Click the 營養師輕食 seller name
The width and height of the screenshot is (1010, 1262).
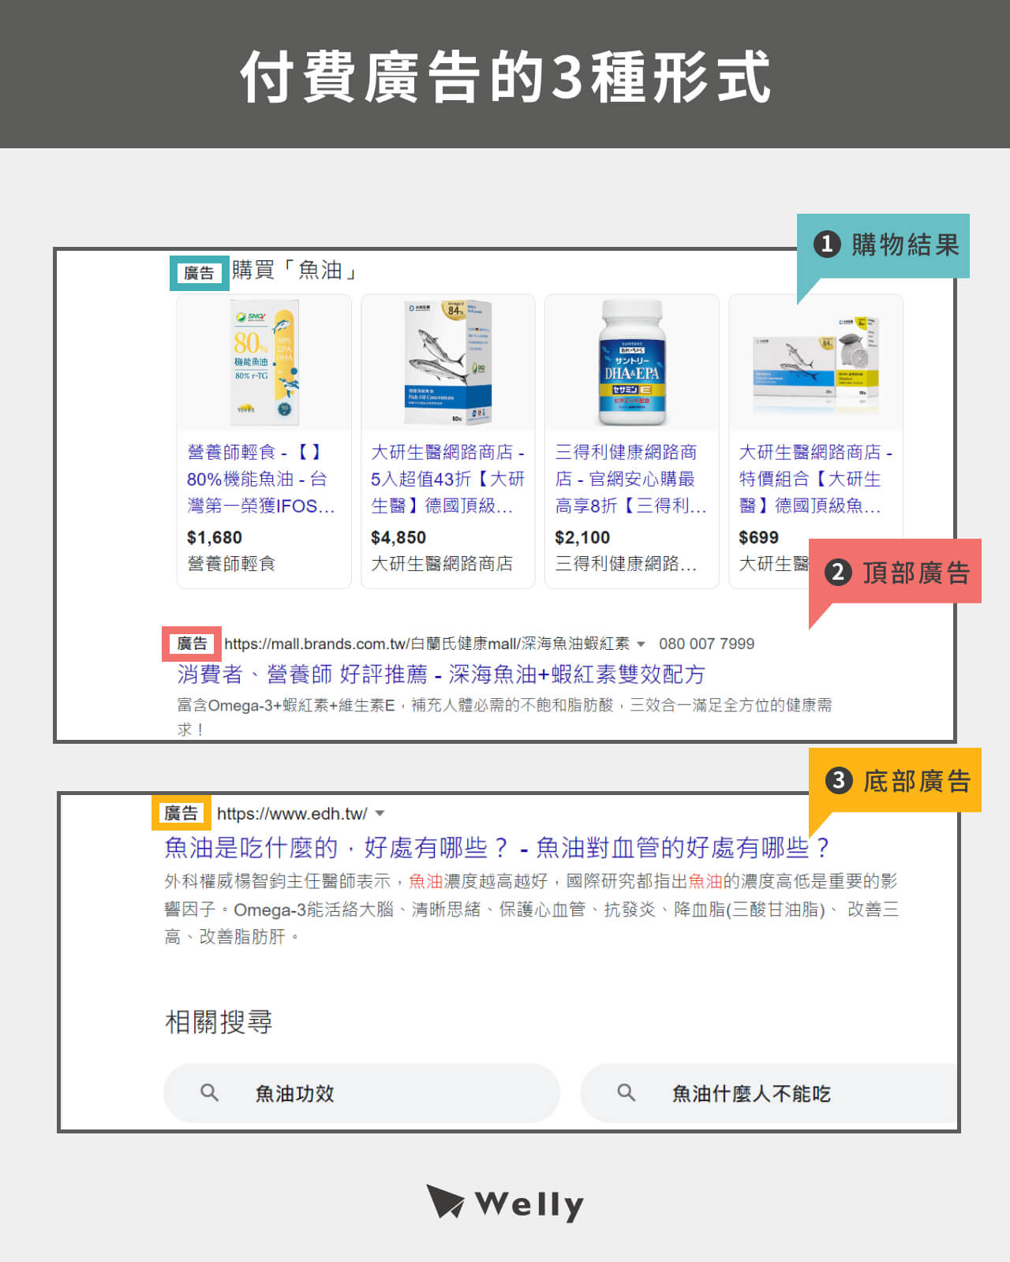click(230, 564)
